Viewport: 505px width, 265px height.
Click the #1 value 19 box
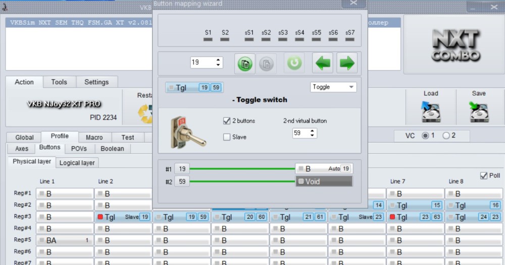182,169
